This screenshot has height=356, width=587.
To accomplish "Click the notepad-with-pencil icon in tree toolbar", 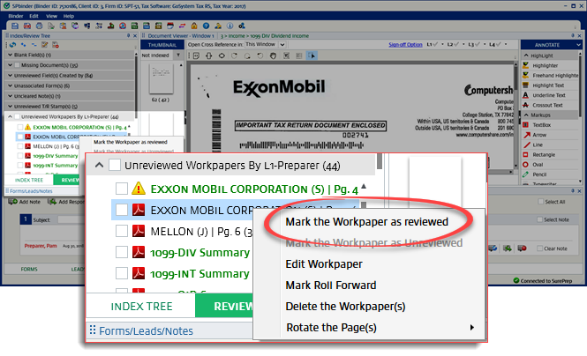I will pos(44,45).
